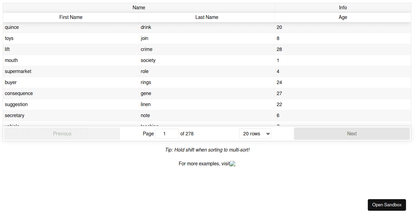This screenshot has width=414, height=217.
Task: Click the 'rings' last name cell
Action: (146, 82)
